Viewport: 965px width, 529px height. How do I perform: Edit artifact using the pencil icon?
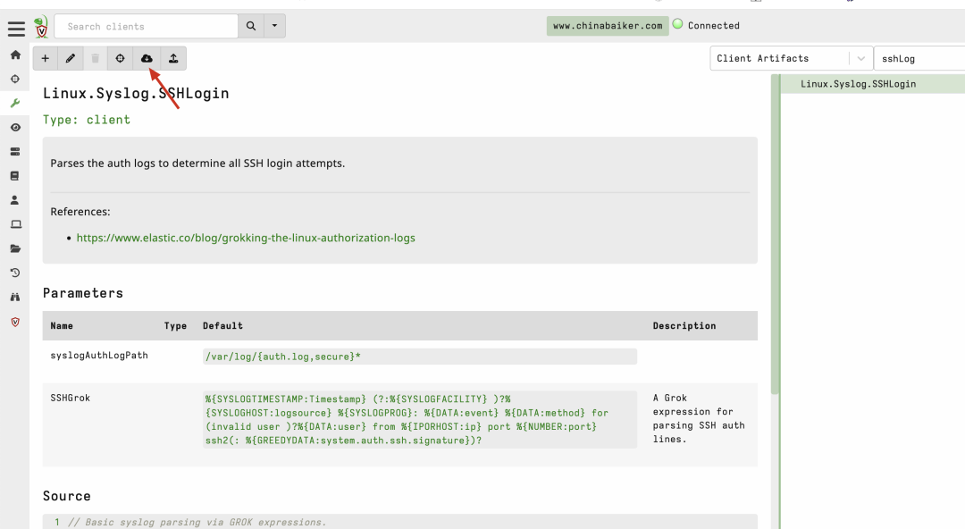pos(71,59)
